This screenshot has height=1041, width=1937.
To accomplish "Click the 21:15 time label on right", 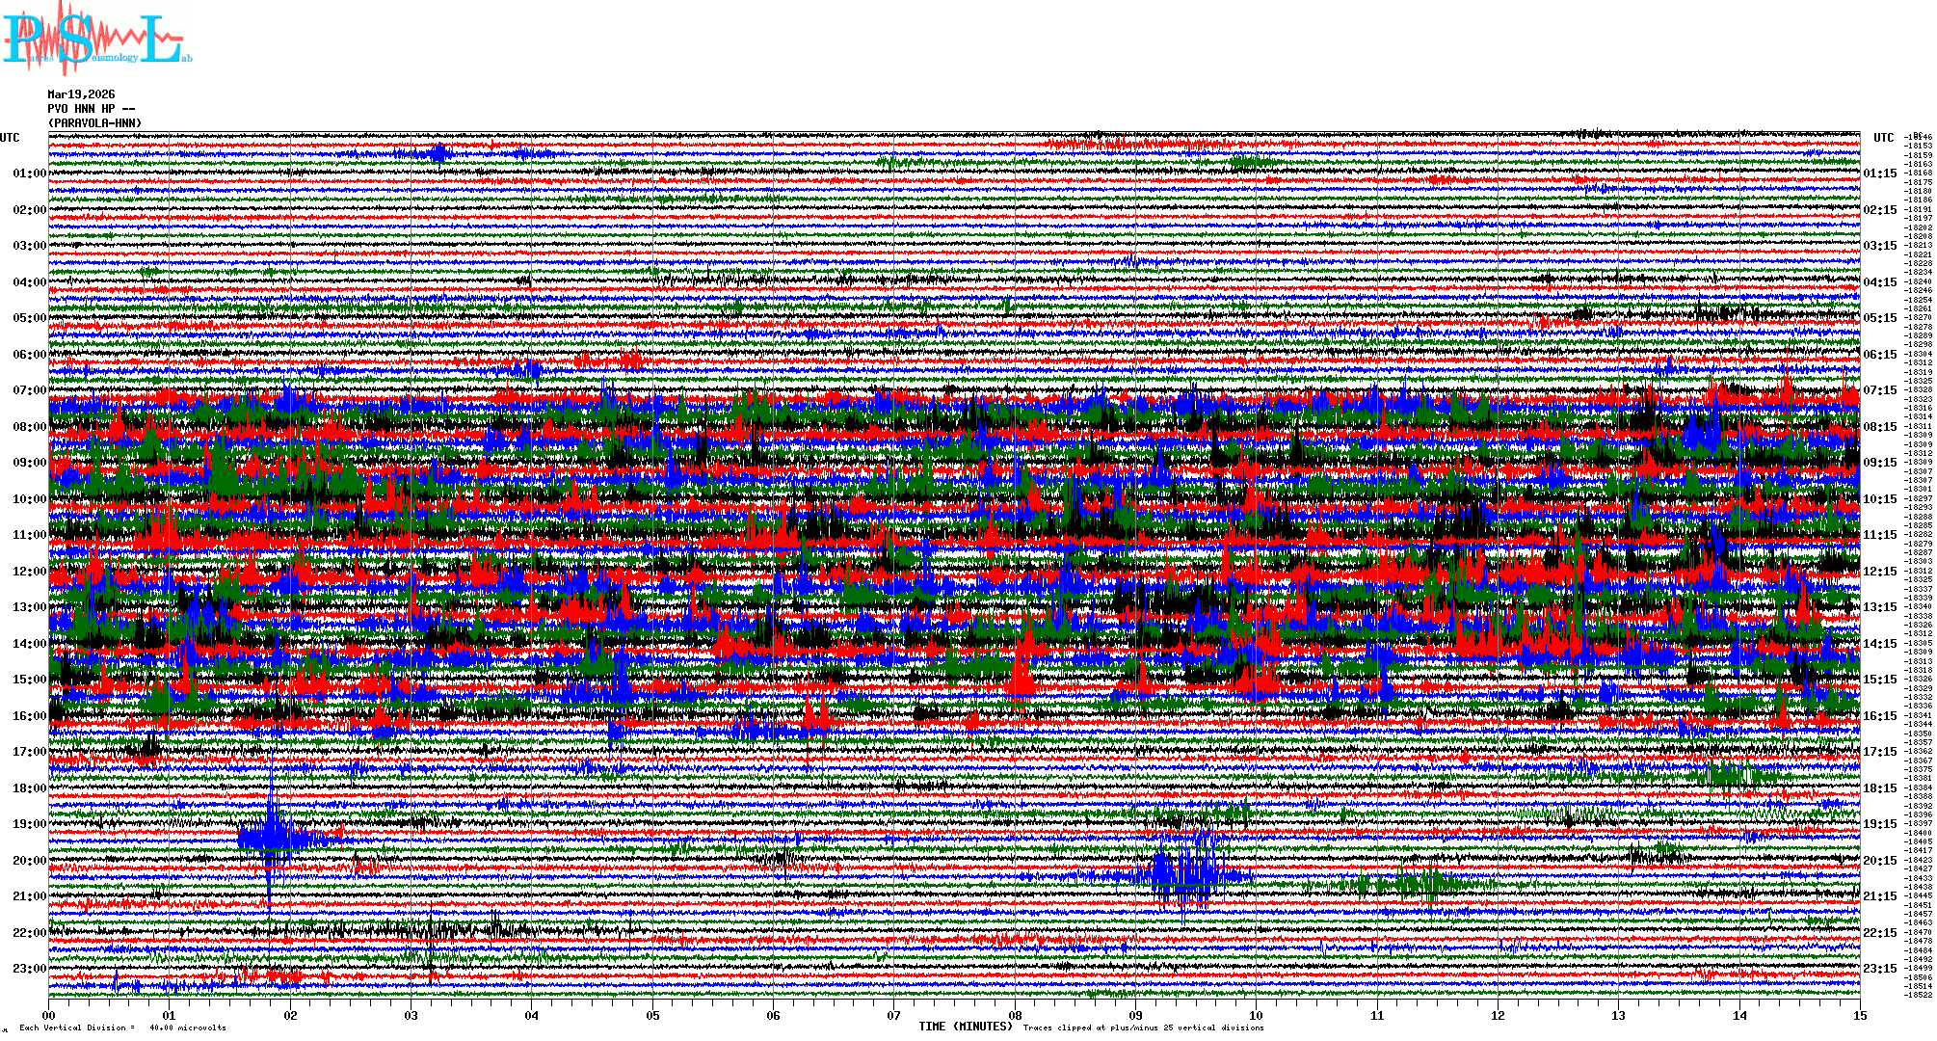I will [x=1879, y=896].
